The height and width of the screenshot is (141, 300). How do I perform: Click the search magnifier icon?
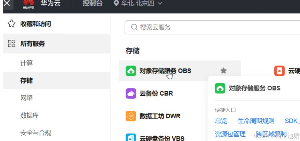coord(134,27)
